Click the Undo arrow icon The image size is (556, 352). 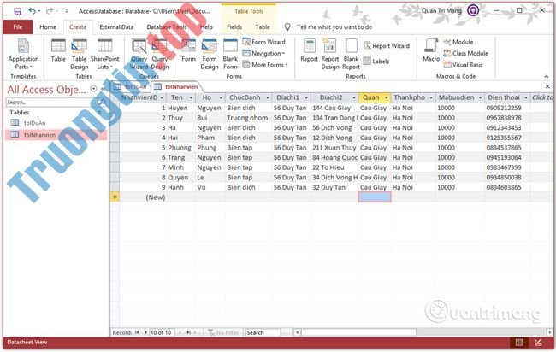coord(32,11)
